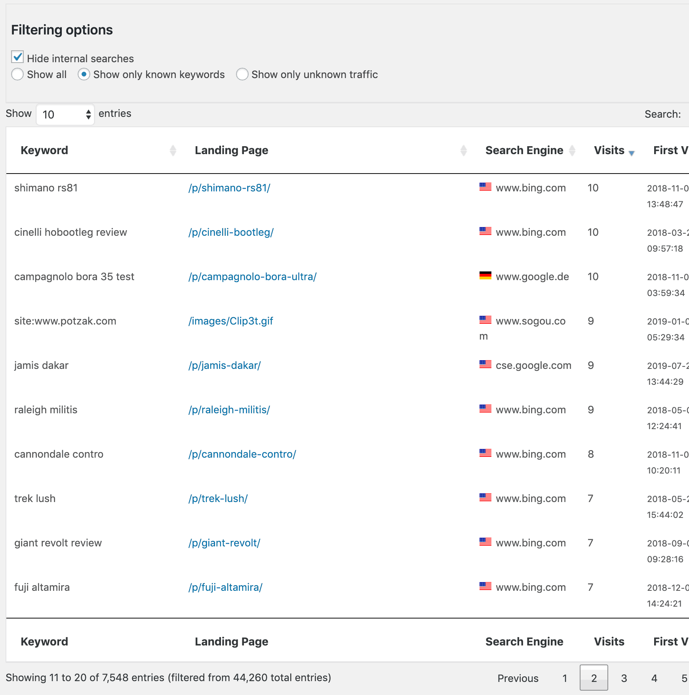
Task: Click current page 2 button
Action: click(x=594, y=678)
